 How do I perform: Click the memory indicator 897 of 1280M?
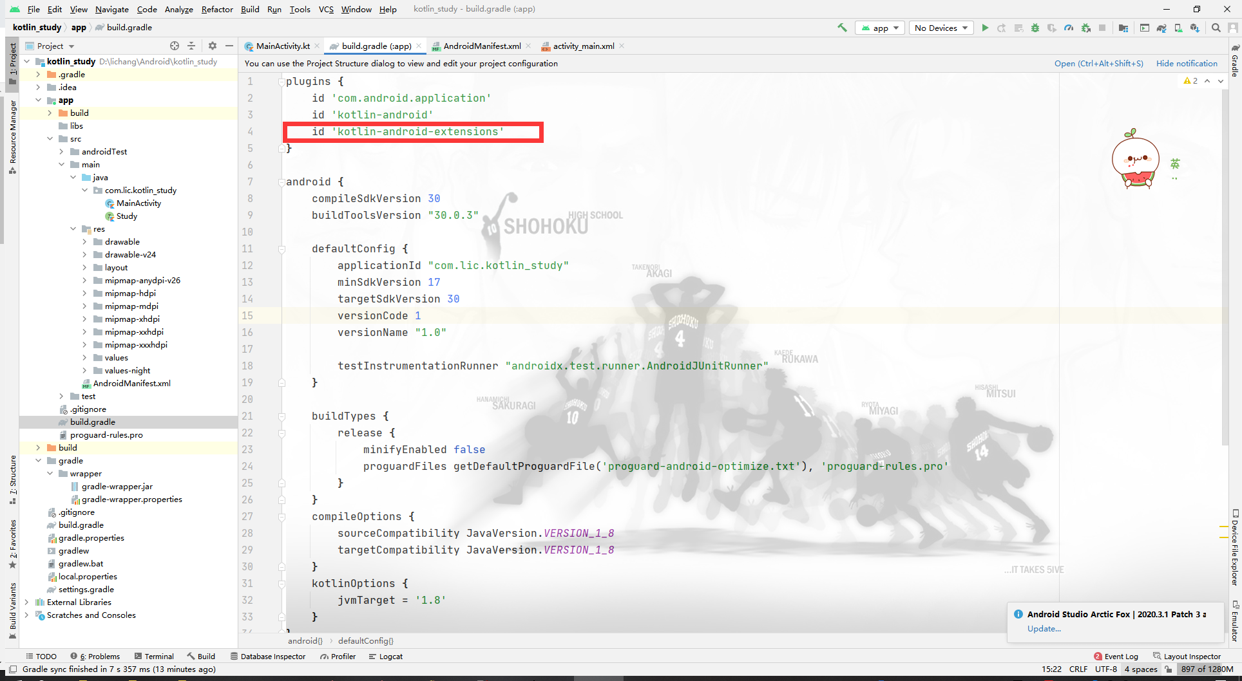tap(1207, 669)
